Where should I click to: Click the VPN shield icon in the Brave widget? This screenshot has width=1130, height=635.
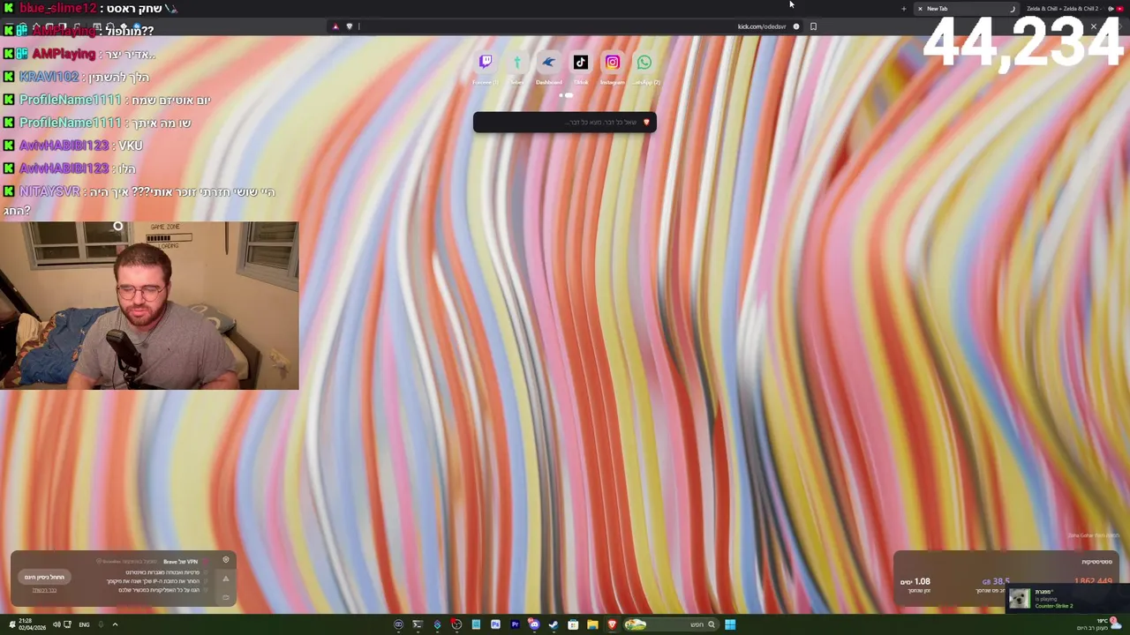pyautogui.click(x=226, y=560)
